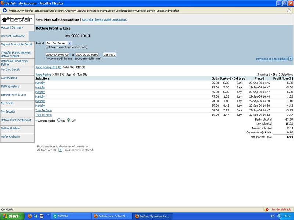This screenshot has width=294, height=220.
Task: Click the Firefox icon in the title bar
Action: coord(3,3)
